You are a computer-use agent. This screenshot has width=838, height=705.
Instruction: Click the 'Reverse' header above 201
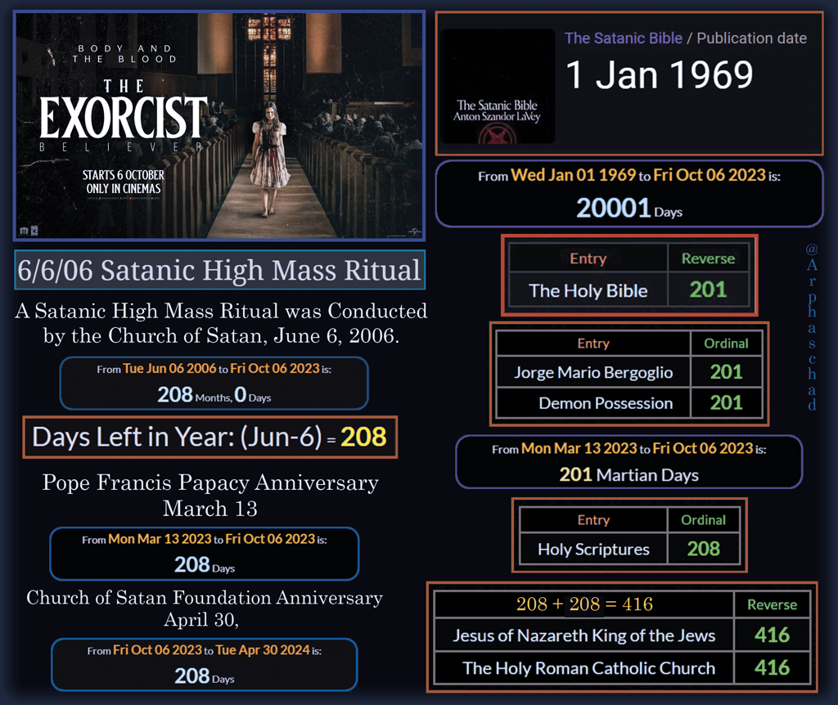[708, 258]
